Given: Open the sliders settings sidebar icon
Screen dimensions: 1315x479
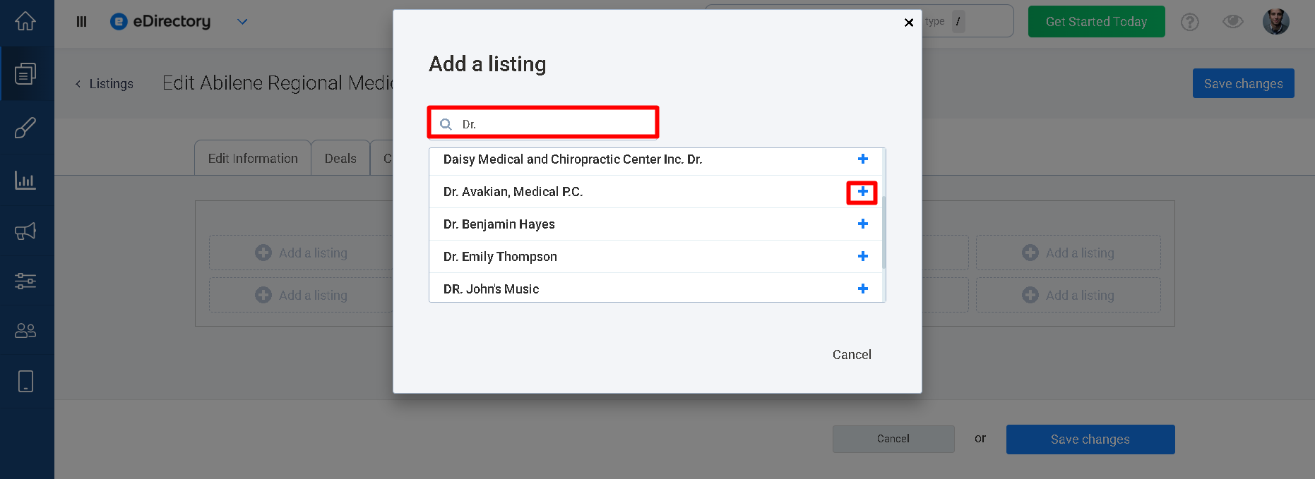Looking at the screenshot, I should point(25,281).
